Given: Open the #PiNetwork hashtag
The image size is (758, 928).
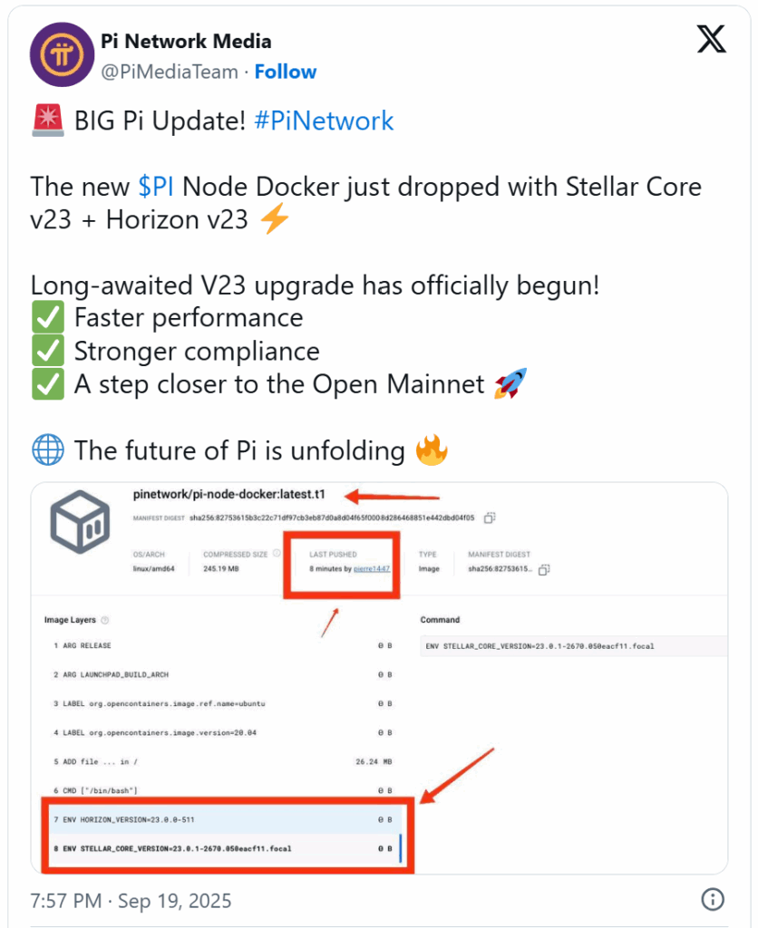Looking at the screenshot, I should (x=324, y=121).
